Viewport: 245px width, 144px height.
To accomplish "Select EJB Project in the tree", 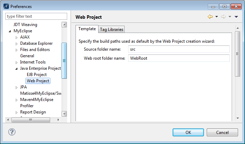I will [x=37, y=75].
